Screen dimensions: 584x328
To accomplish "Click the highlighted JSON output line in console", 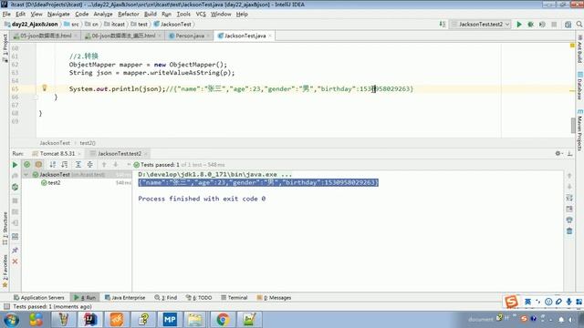I will tap(258, 182).
